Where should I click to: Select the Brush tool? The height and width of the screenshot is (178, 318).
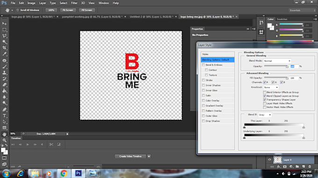tap(4, 67)
